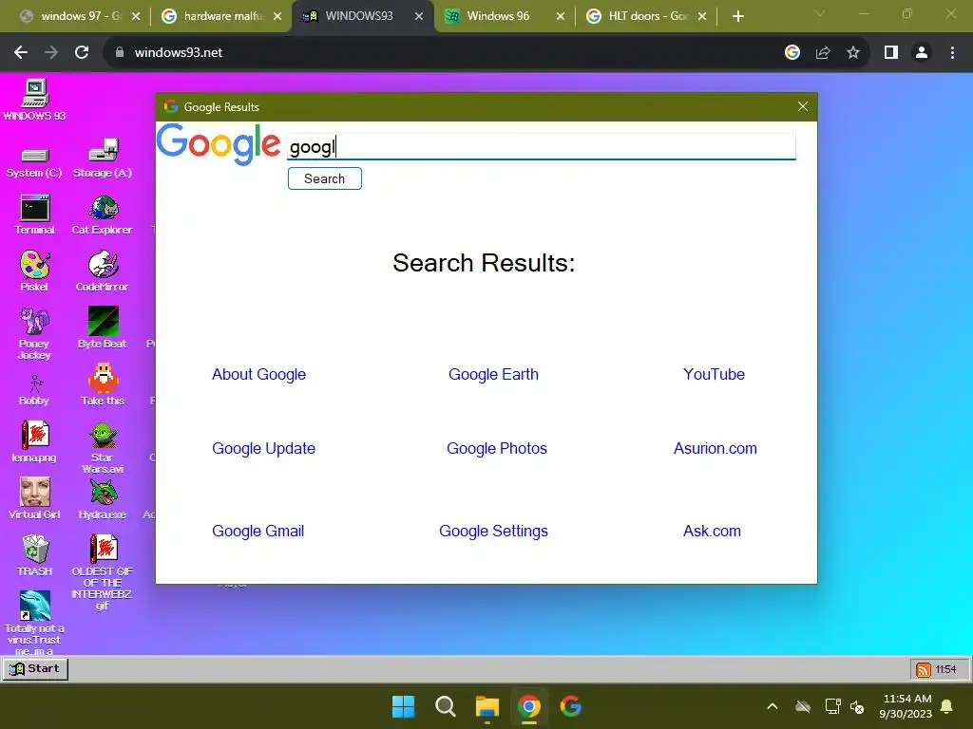Close the Google Results window
The height and width of the screenshot is (729, 973).
point(802,106)
